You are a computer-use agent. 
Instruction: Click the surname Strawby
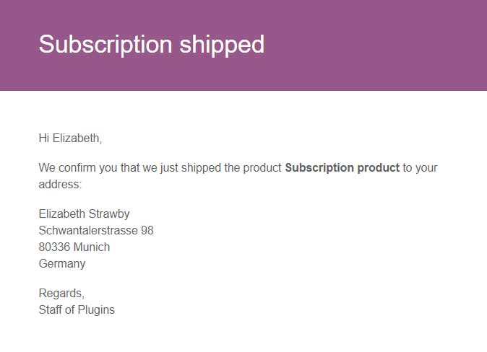[108, 214]
